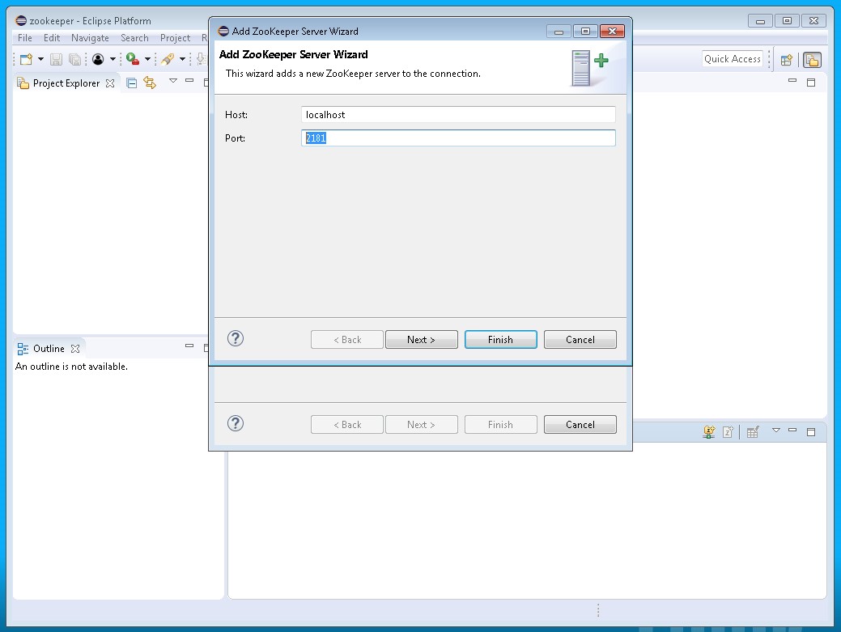
Task: Click Next in the ZooKeeper Server Wizard
Action: point(421,340)
